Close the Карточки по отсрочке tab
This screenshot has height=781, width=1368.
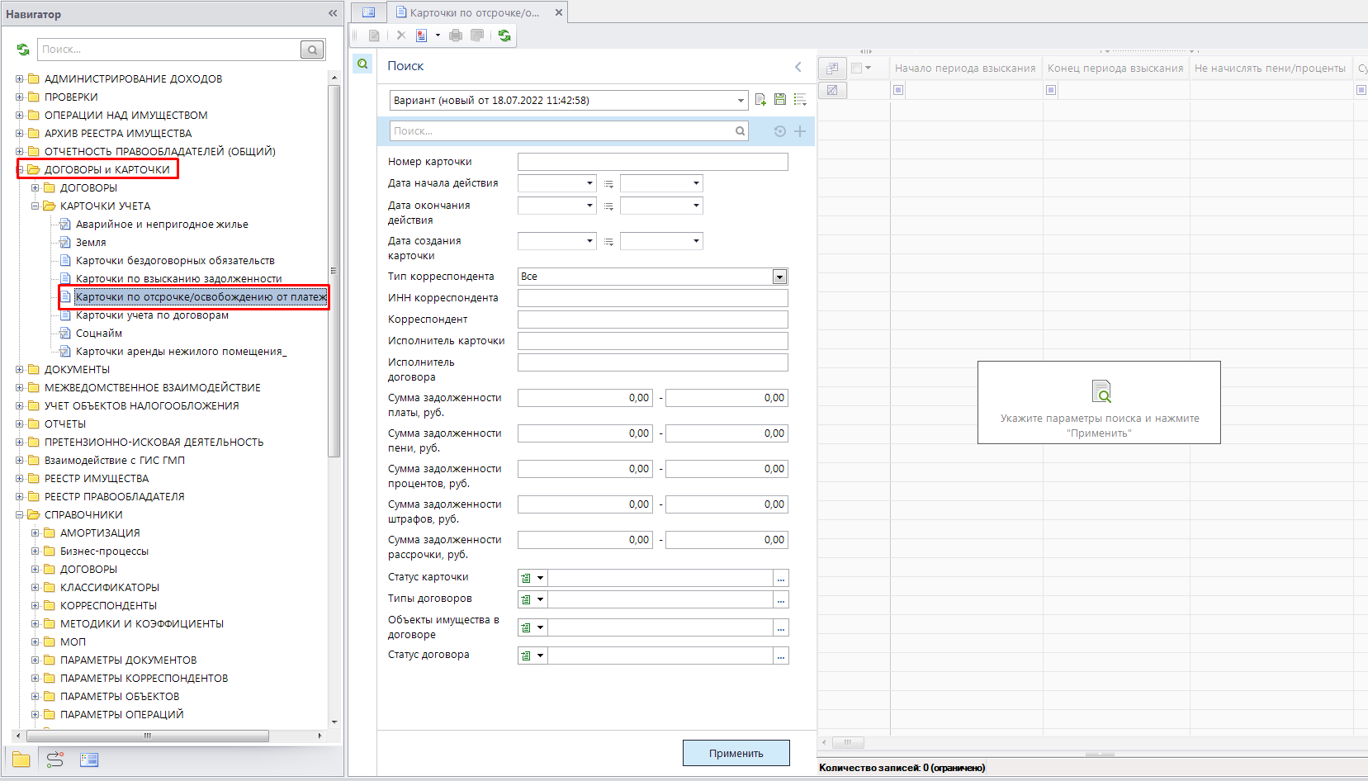[559, 12]
